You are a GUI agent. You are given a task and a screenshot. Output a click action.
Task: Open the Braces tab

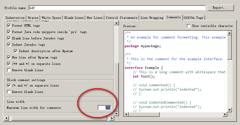coord(33,18)
